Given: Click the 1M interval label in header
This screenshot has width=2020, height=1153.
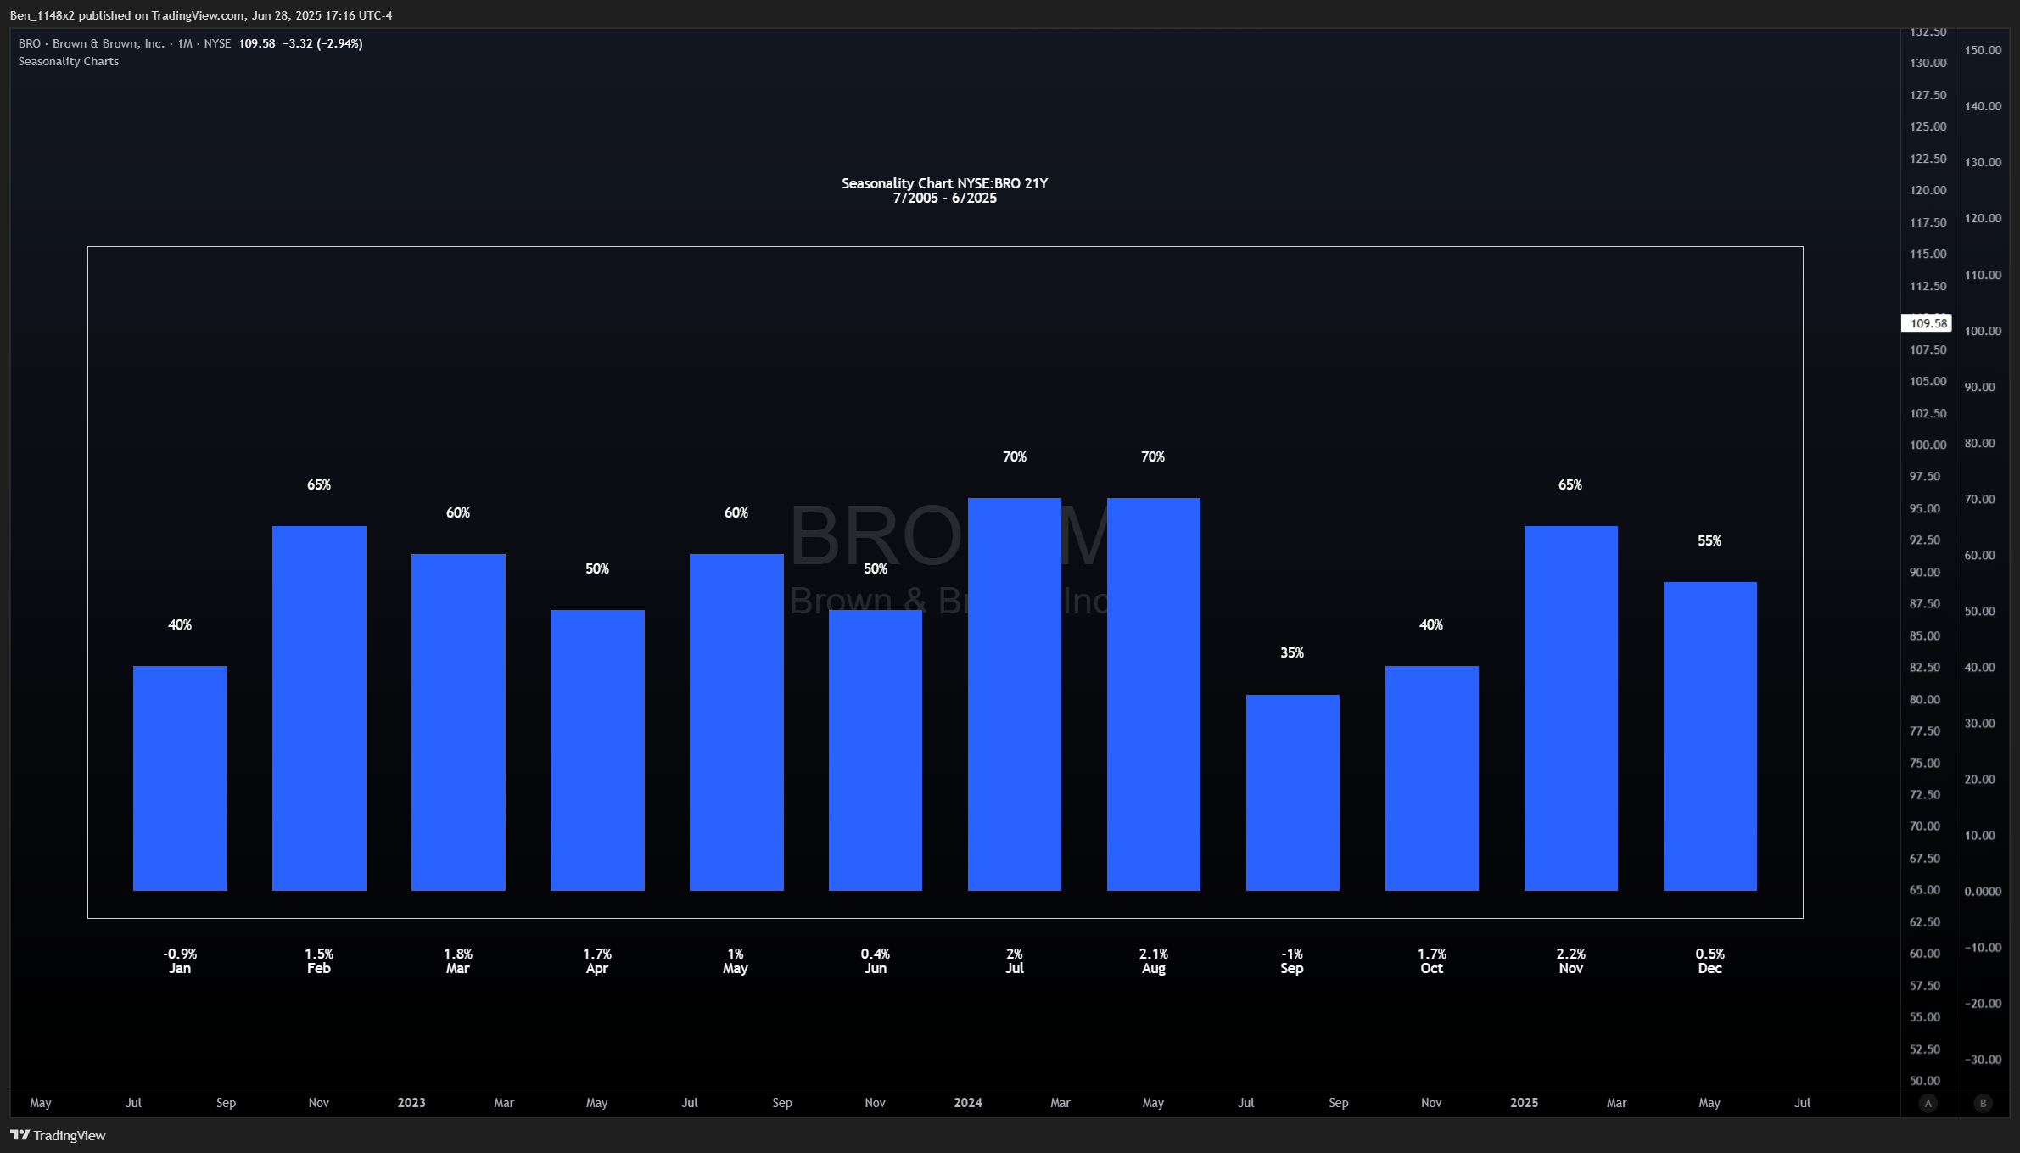Looking at the screenshot, I should [x=185, y=43].
